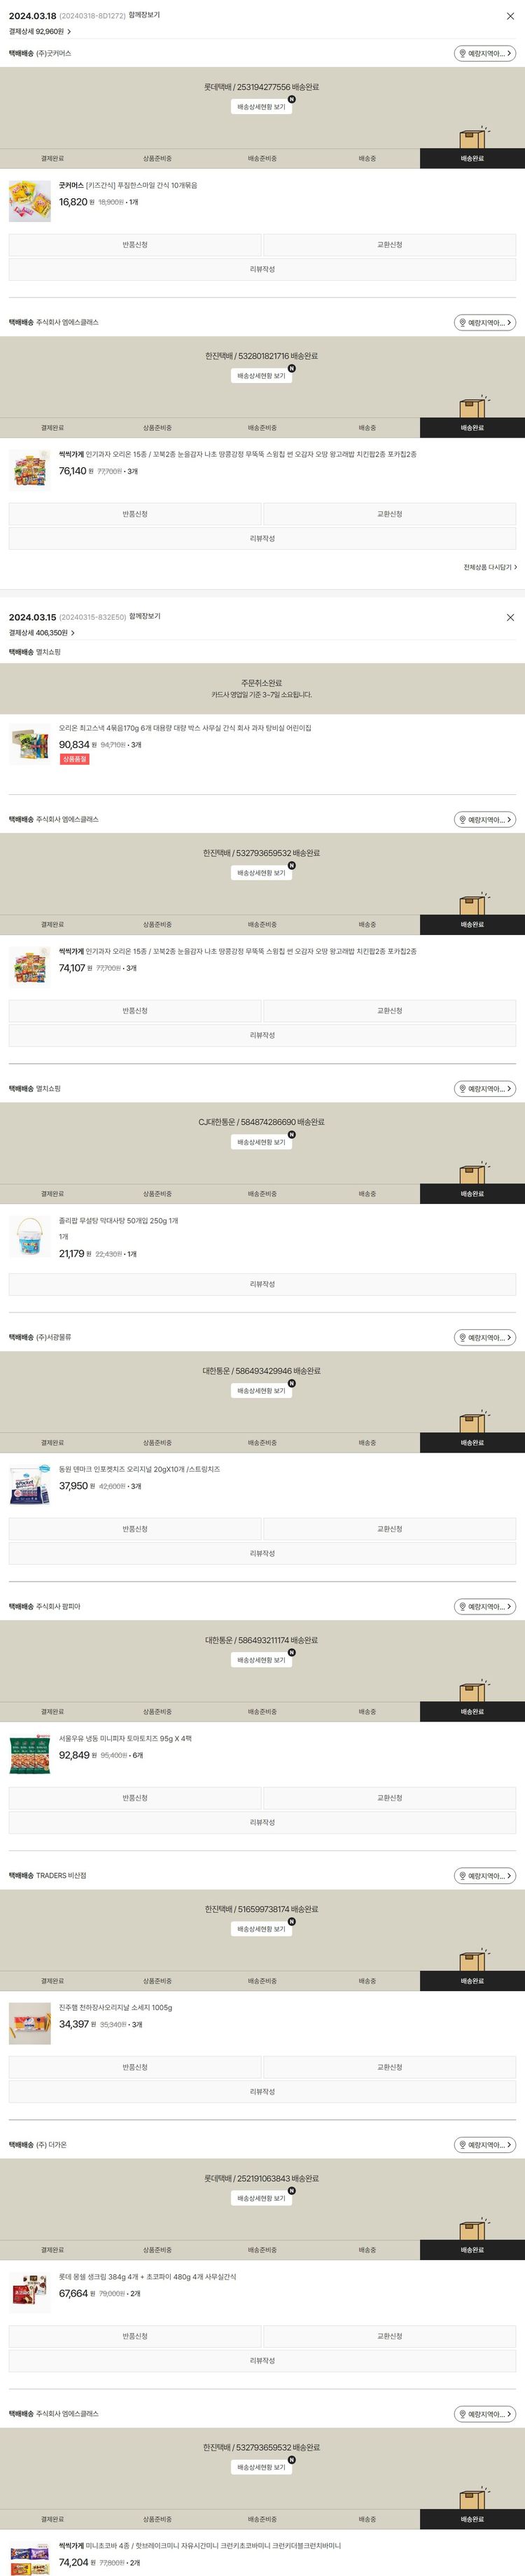Write review (리뷰작성) for 롯데 몽쉘 생크림
This screenshot has width=525, height=2576.
[262, 2361]
